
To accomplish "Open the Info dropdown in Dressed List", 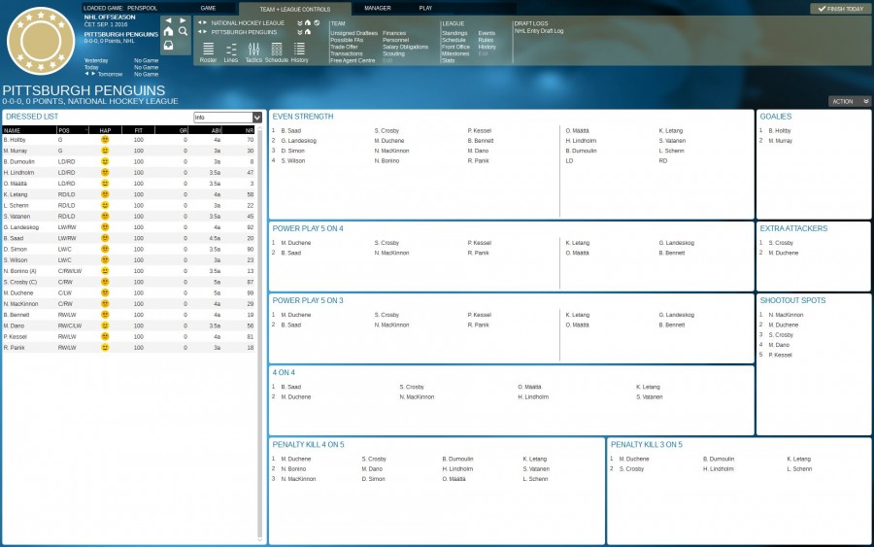I will coord(227,118).
